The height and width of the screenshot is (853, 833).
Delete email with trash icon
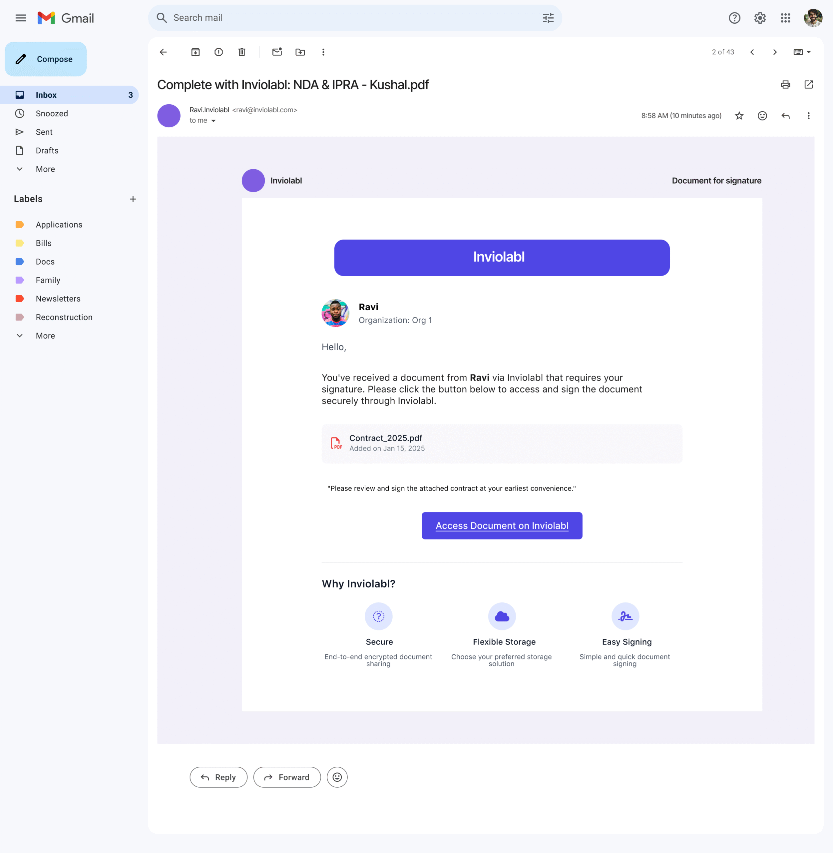pos(241,52)
